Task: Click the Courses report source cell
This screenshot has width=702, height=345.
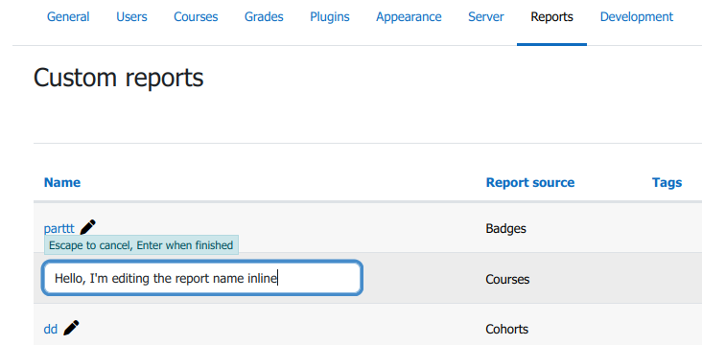Action: tap(507, 279)
